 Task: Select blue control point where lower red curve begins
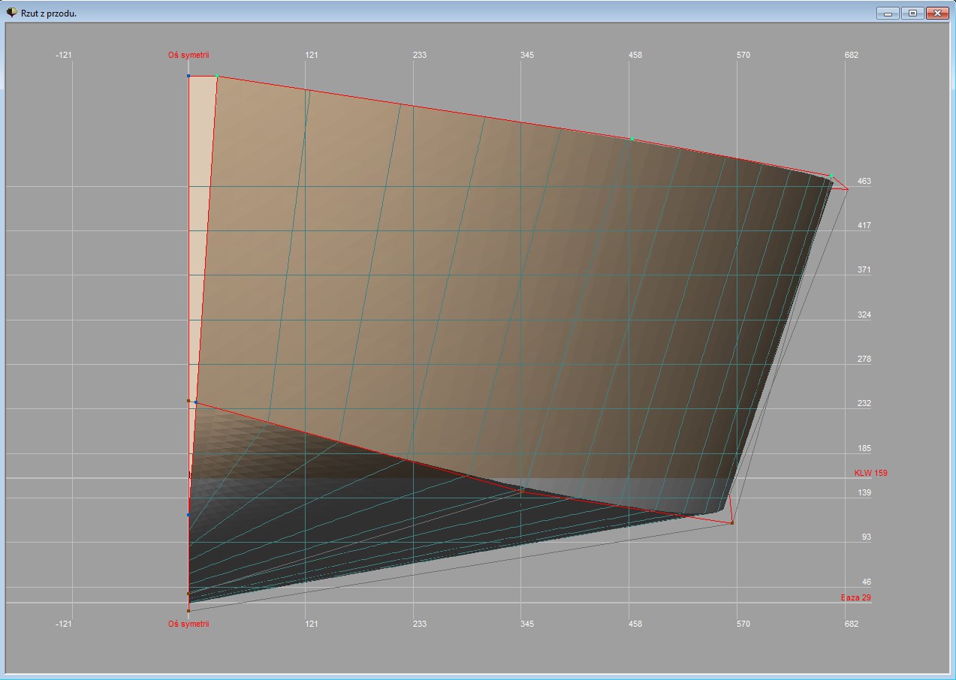(196, 402)
